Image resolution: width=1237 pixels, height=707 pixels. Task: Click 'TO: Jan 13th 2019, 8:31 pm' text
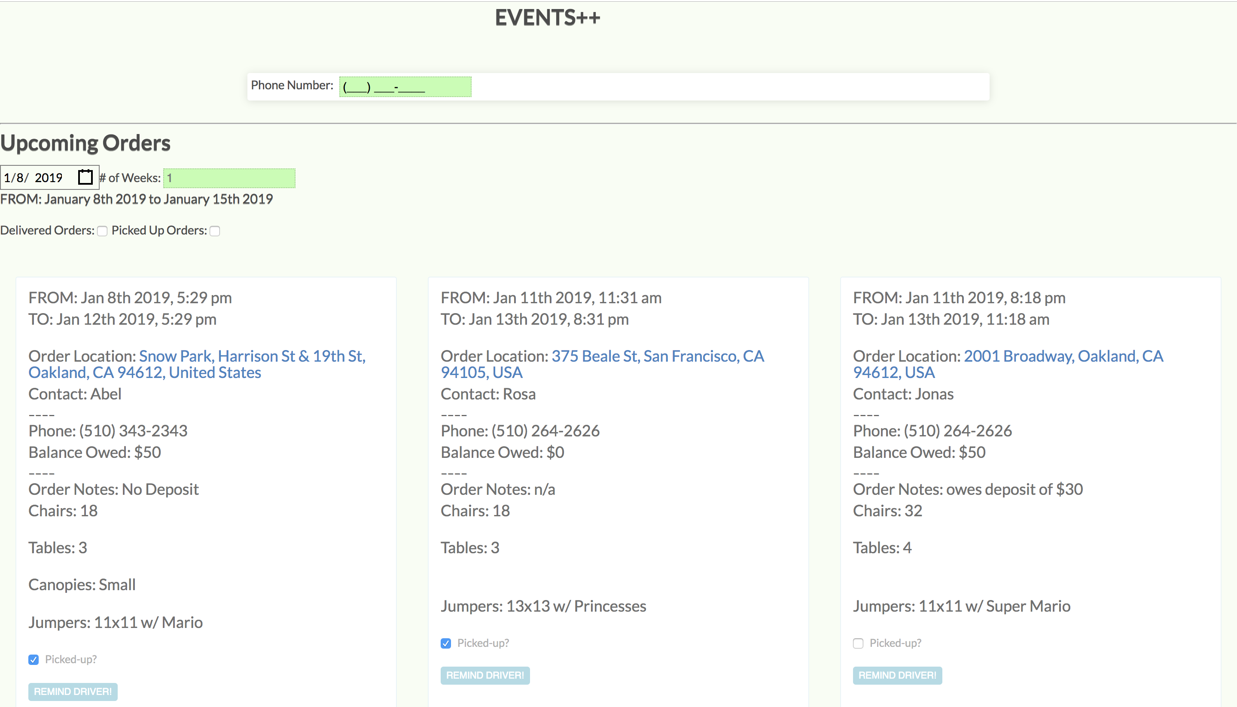[x=534, y=319]
